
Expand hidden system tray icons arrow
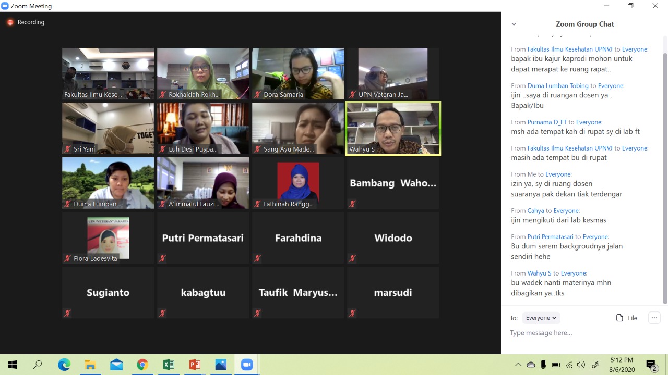pyautogui.click(x=518, y=365)
